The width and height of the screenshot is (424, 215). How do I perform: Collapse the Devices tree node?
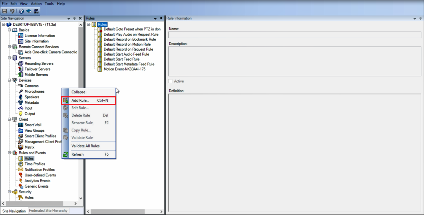point(9,80)
